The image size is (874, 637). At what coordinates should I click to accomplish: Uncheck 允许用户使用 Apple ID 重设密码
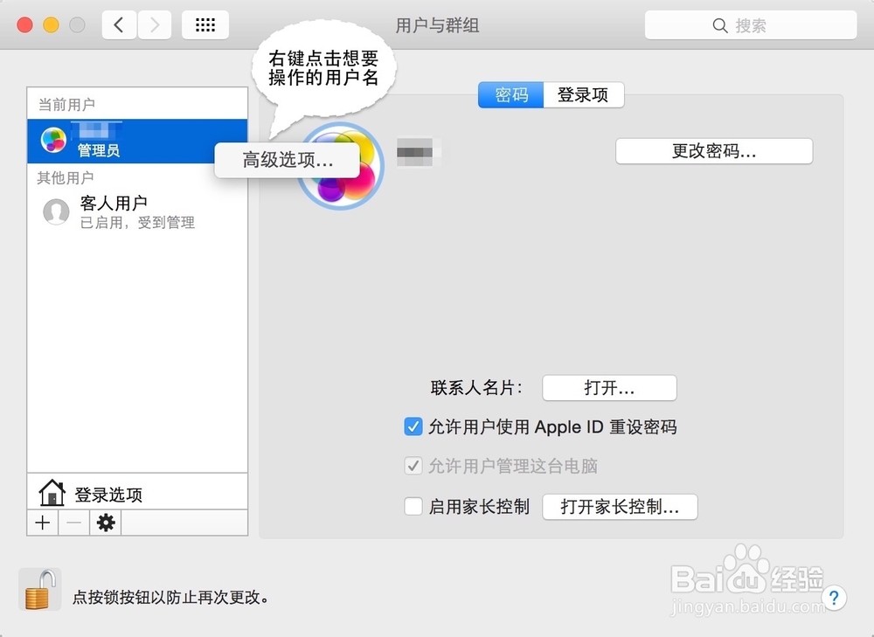point(413,426)
